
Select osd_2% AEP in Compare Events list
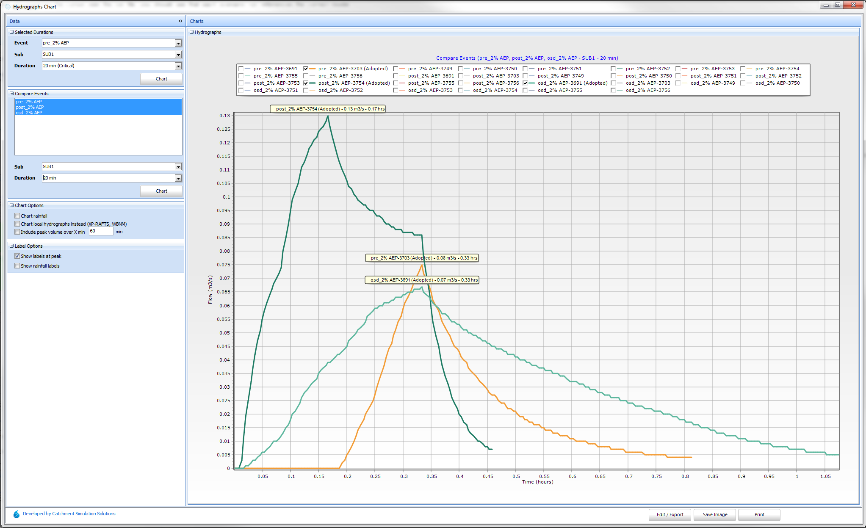pyautogui.click(x=29, y=113)
